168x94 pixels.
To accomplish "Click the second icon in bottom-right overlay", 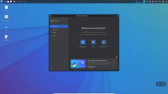I will tap(163, 84).
